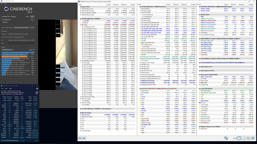Select the CPU Package Power sensor row
Viewport: 257px width, 144px height.
[x=167, y=45]
